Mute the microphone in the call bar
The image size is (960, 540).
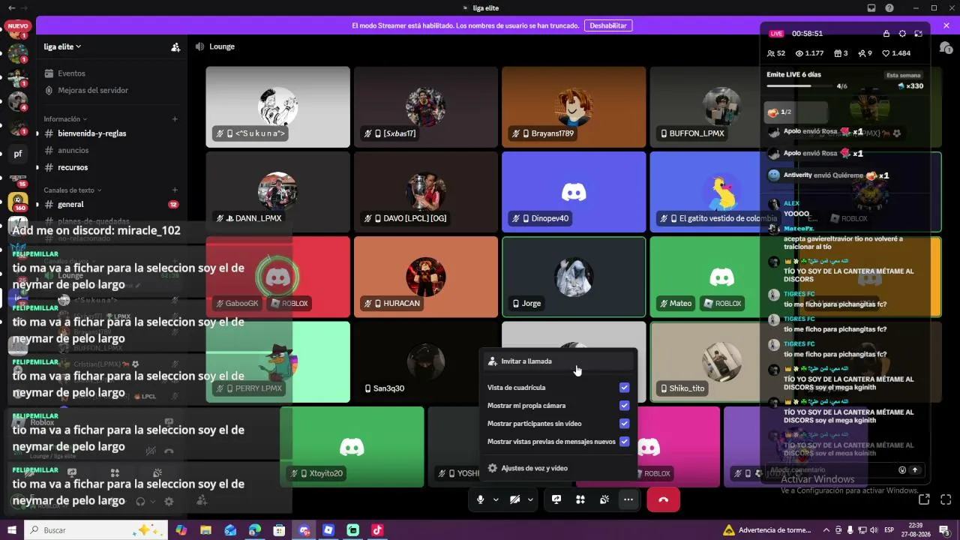point(481,499)
